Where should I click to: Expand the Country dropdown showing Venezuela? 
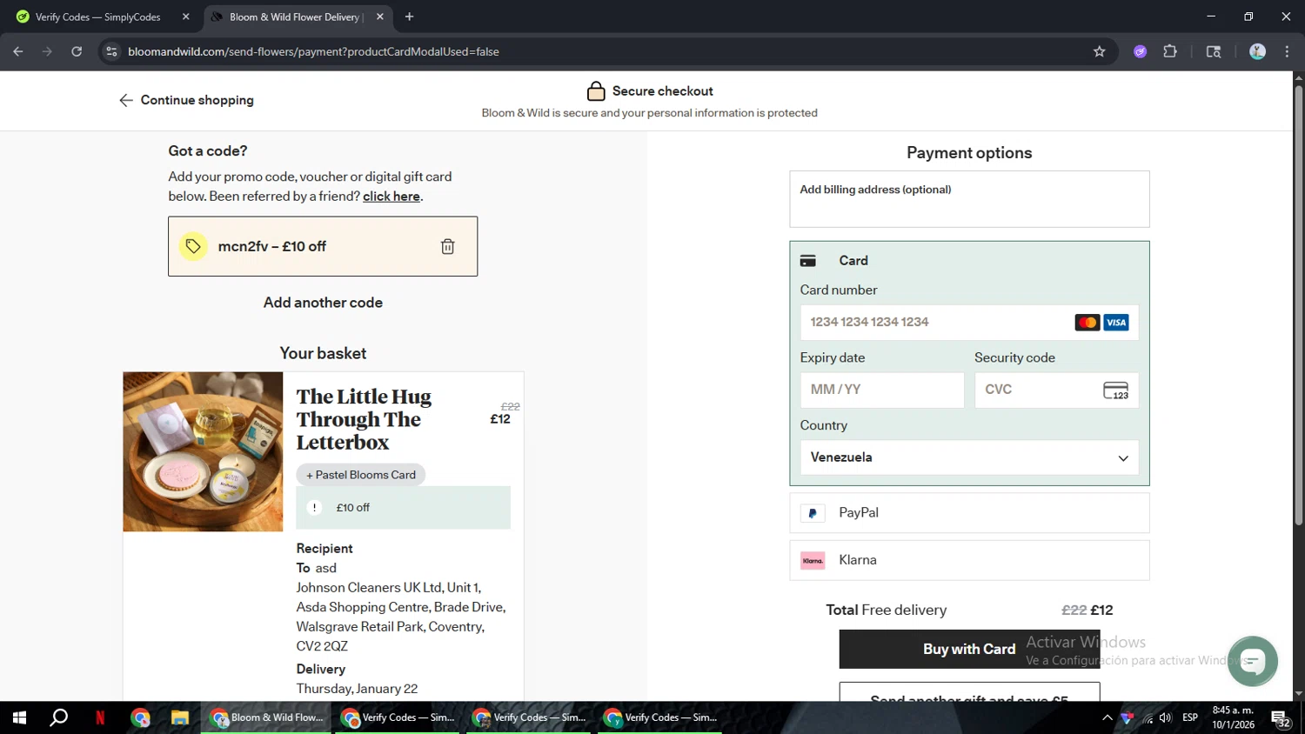(969, 457)
